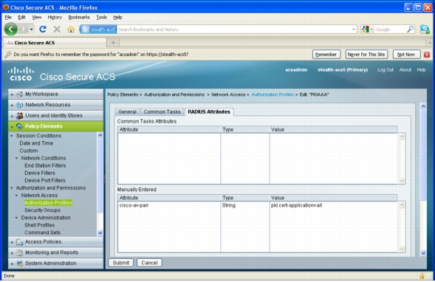Click the stop loading X icon
This screenshot has height=282, width=435.
coord(57,29)
